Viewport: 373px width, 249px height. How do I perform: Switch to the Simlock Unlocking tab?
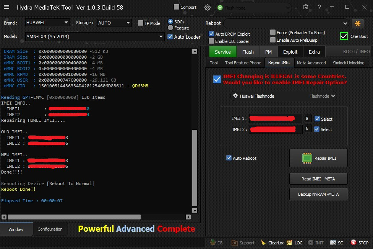(348, 63)
